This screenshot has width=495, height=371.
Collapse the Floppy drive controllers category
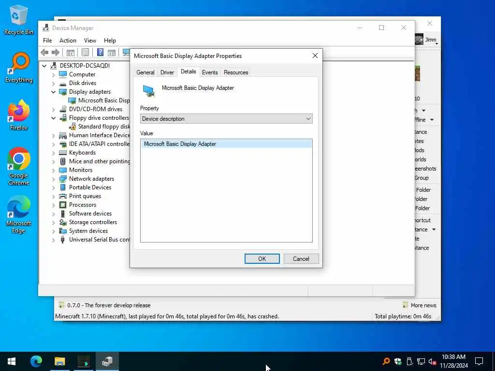pyautogui.click(x=53, y=118)
